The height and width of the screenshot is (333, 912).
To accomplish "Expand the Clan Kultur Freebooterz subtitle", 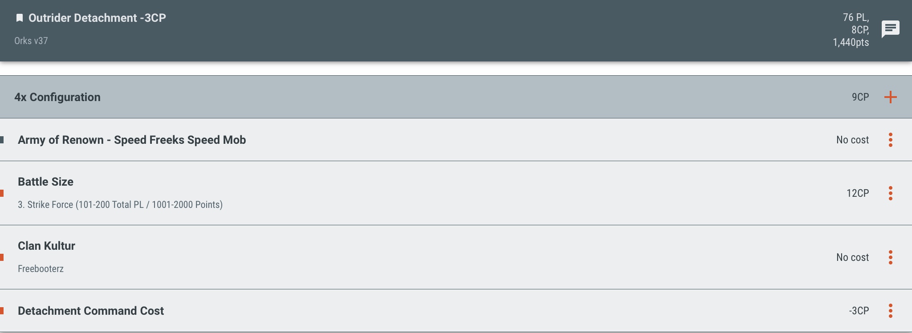I will (x=41, y=269).
